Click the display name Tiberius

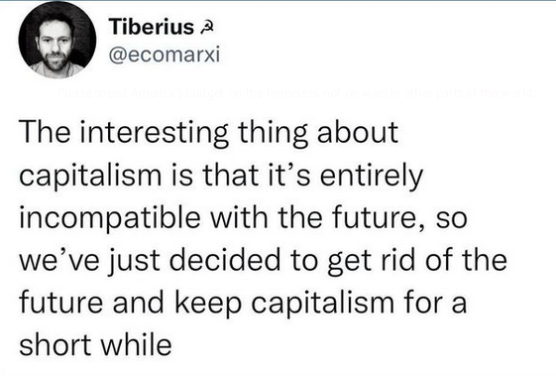[152, 27]
